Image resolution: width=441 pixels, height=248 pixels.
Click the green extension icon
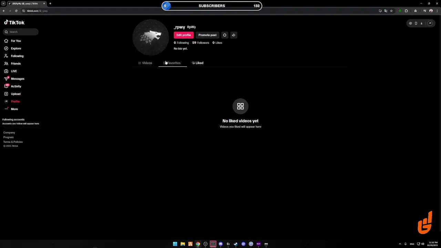pyautogui.click(x=400, y=11)
